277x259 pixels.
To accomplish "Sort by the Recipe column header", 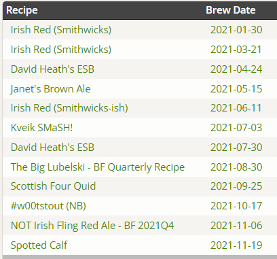I will point(22,10).
